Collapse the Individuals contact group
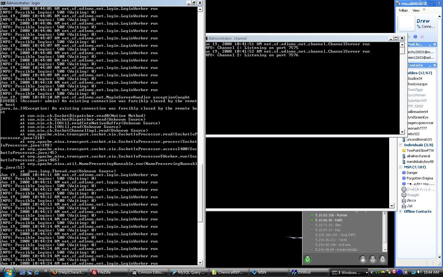443x277 pixels. click(x=401, y=145)
